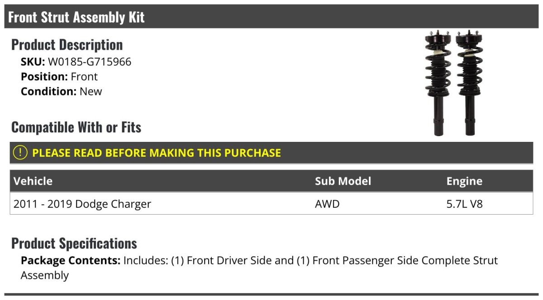Click the left strut in the product photo

click(438, 84)
